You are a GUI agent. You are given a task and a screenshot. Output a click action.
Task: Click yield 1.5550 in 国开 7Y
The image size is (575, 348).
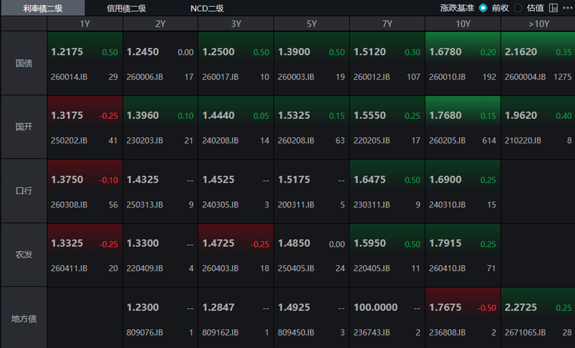point(370,116)
